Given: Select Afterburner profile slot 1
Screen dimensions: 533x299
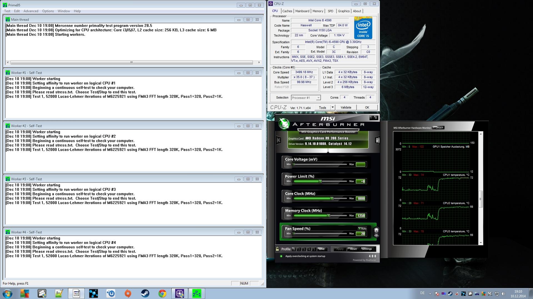Looking at the screenshot, I should point(294,249).
